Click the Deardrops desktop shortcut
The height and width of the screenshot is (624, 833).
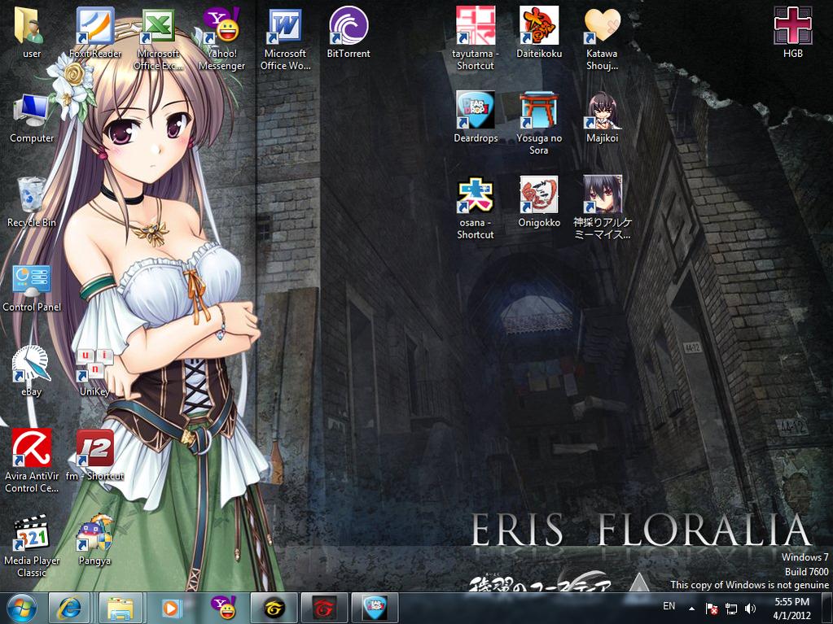(x=475, y=111)
